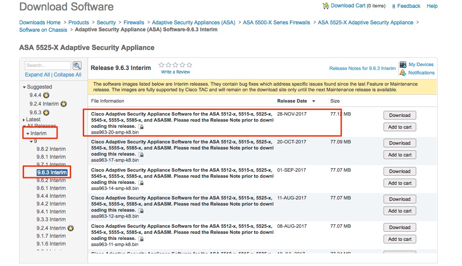Collapse the Suggested tree section

click(24, 87)
